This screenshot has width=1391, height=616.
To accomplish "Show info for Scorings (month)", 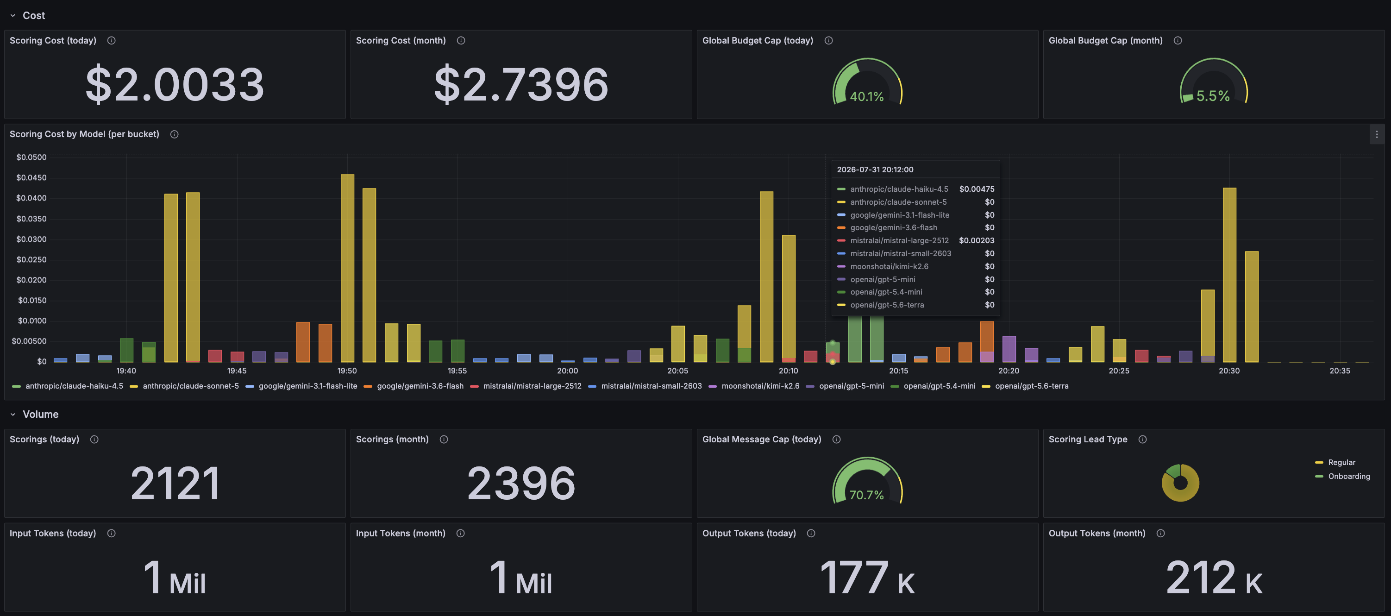I will [444, 440].
